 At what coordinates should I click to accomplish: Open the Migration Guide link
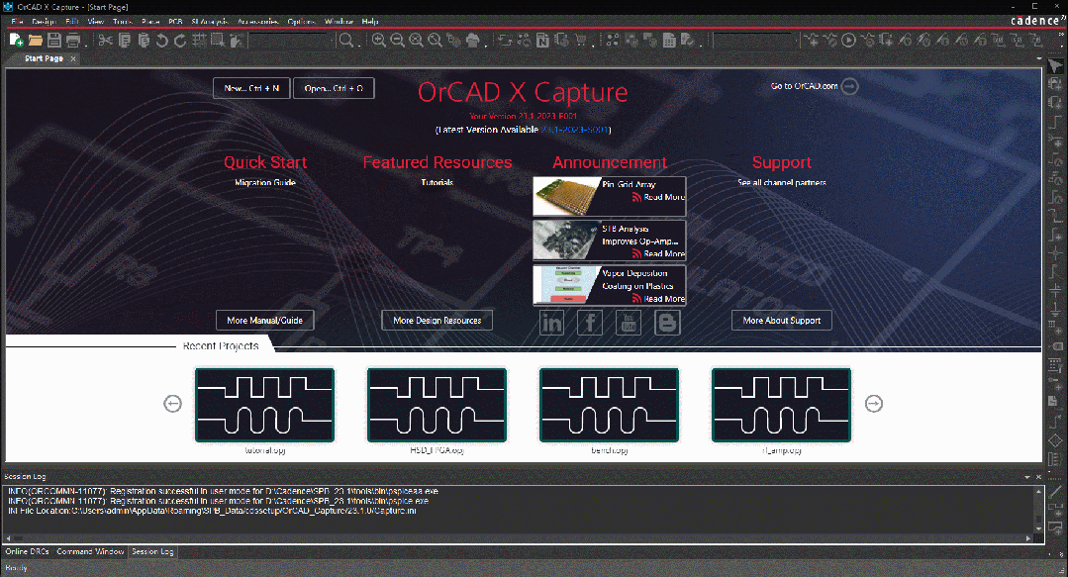tap(265, 182)
